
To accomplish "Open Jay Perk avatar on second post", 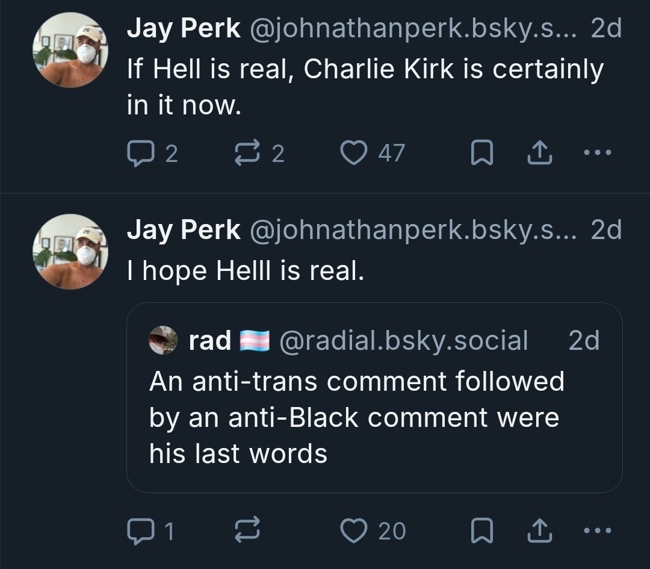I will 70,251.
